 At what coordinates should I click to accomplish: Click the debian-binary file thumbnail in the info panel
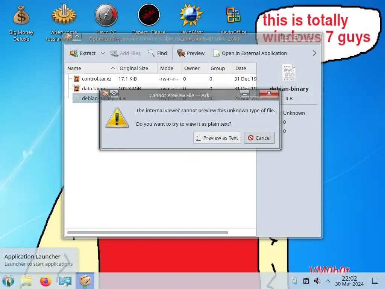click(x=289, y=73)
